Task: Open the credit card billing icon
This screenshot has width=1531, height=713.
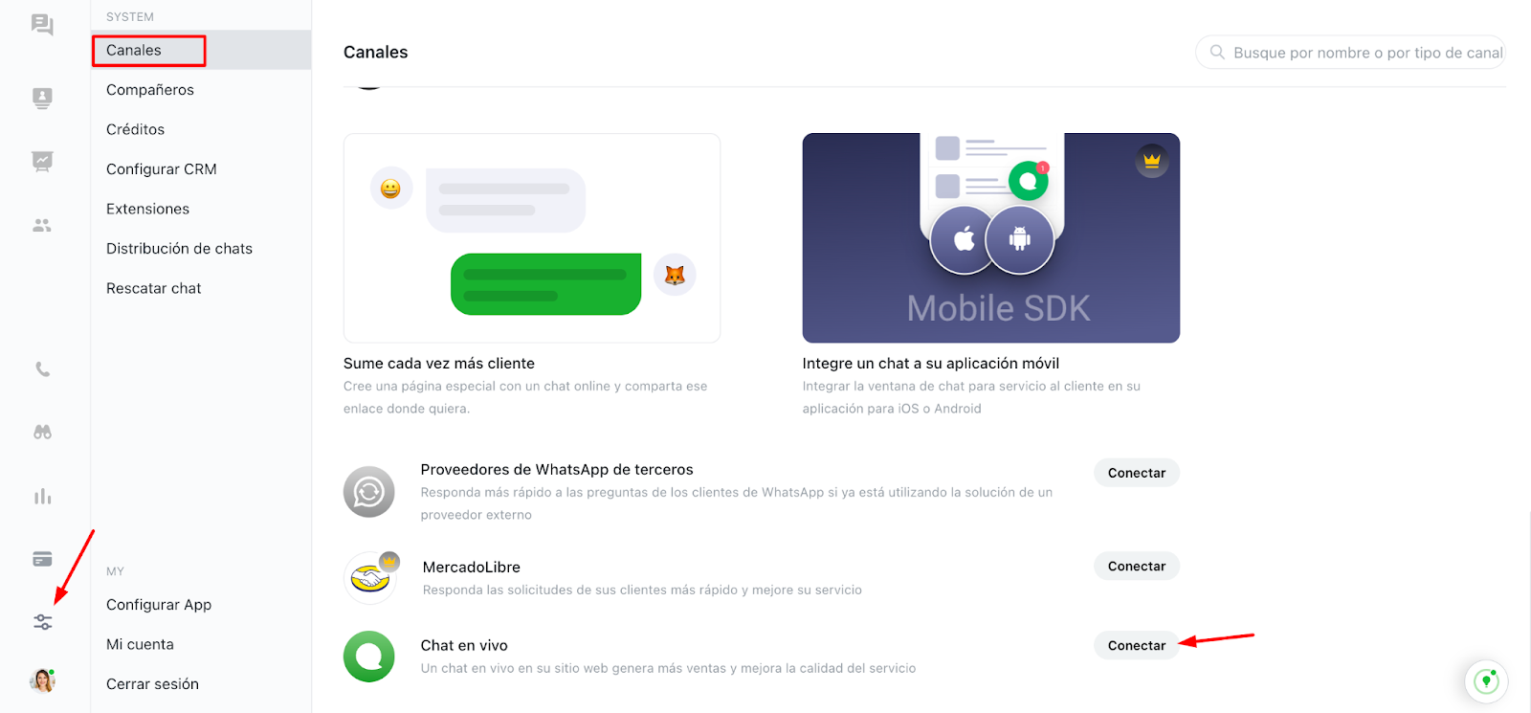Action: [x=42, y=559]
